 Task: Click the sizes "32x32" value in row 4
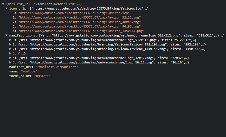pos(177,58)
